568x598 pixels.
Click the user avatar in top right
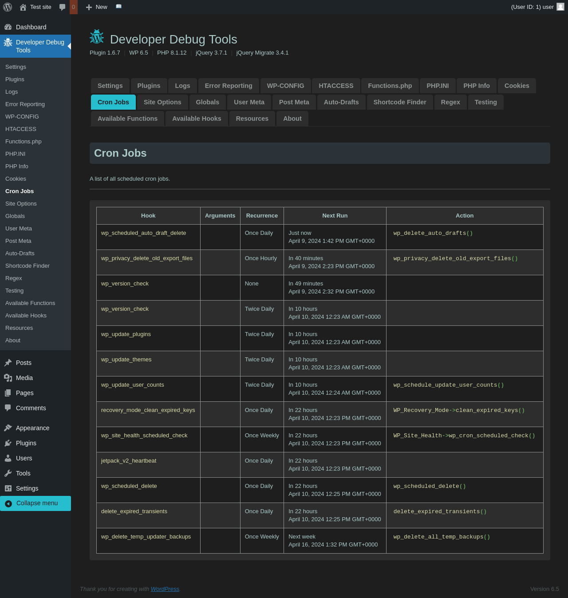tap(560, 7)
